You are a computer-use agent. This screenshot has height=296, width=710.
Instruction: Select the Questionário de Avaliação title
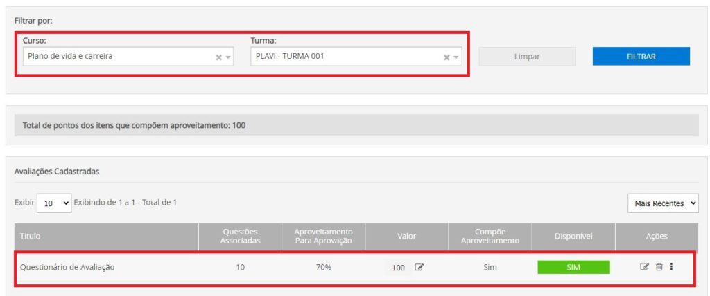point(67,268)
